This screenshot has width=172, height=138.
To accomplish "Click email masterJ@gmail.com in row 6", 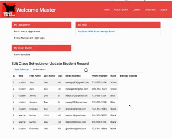I will (76, 115).
